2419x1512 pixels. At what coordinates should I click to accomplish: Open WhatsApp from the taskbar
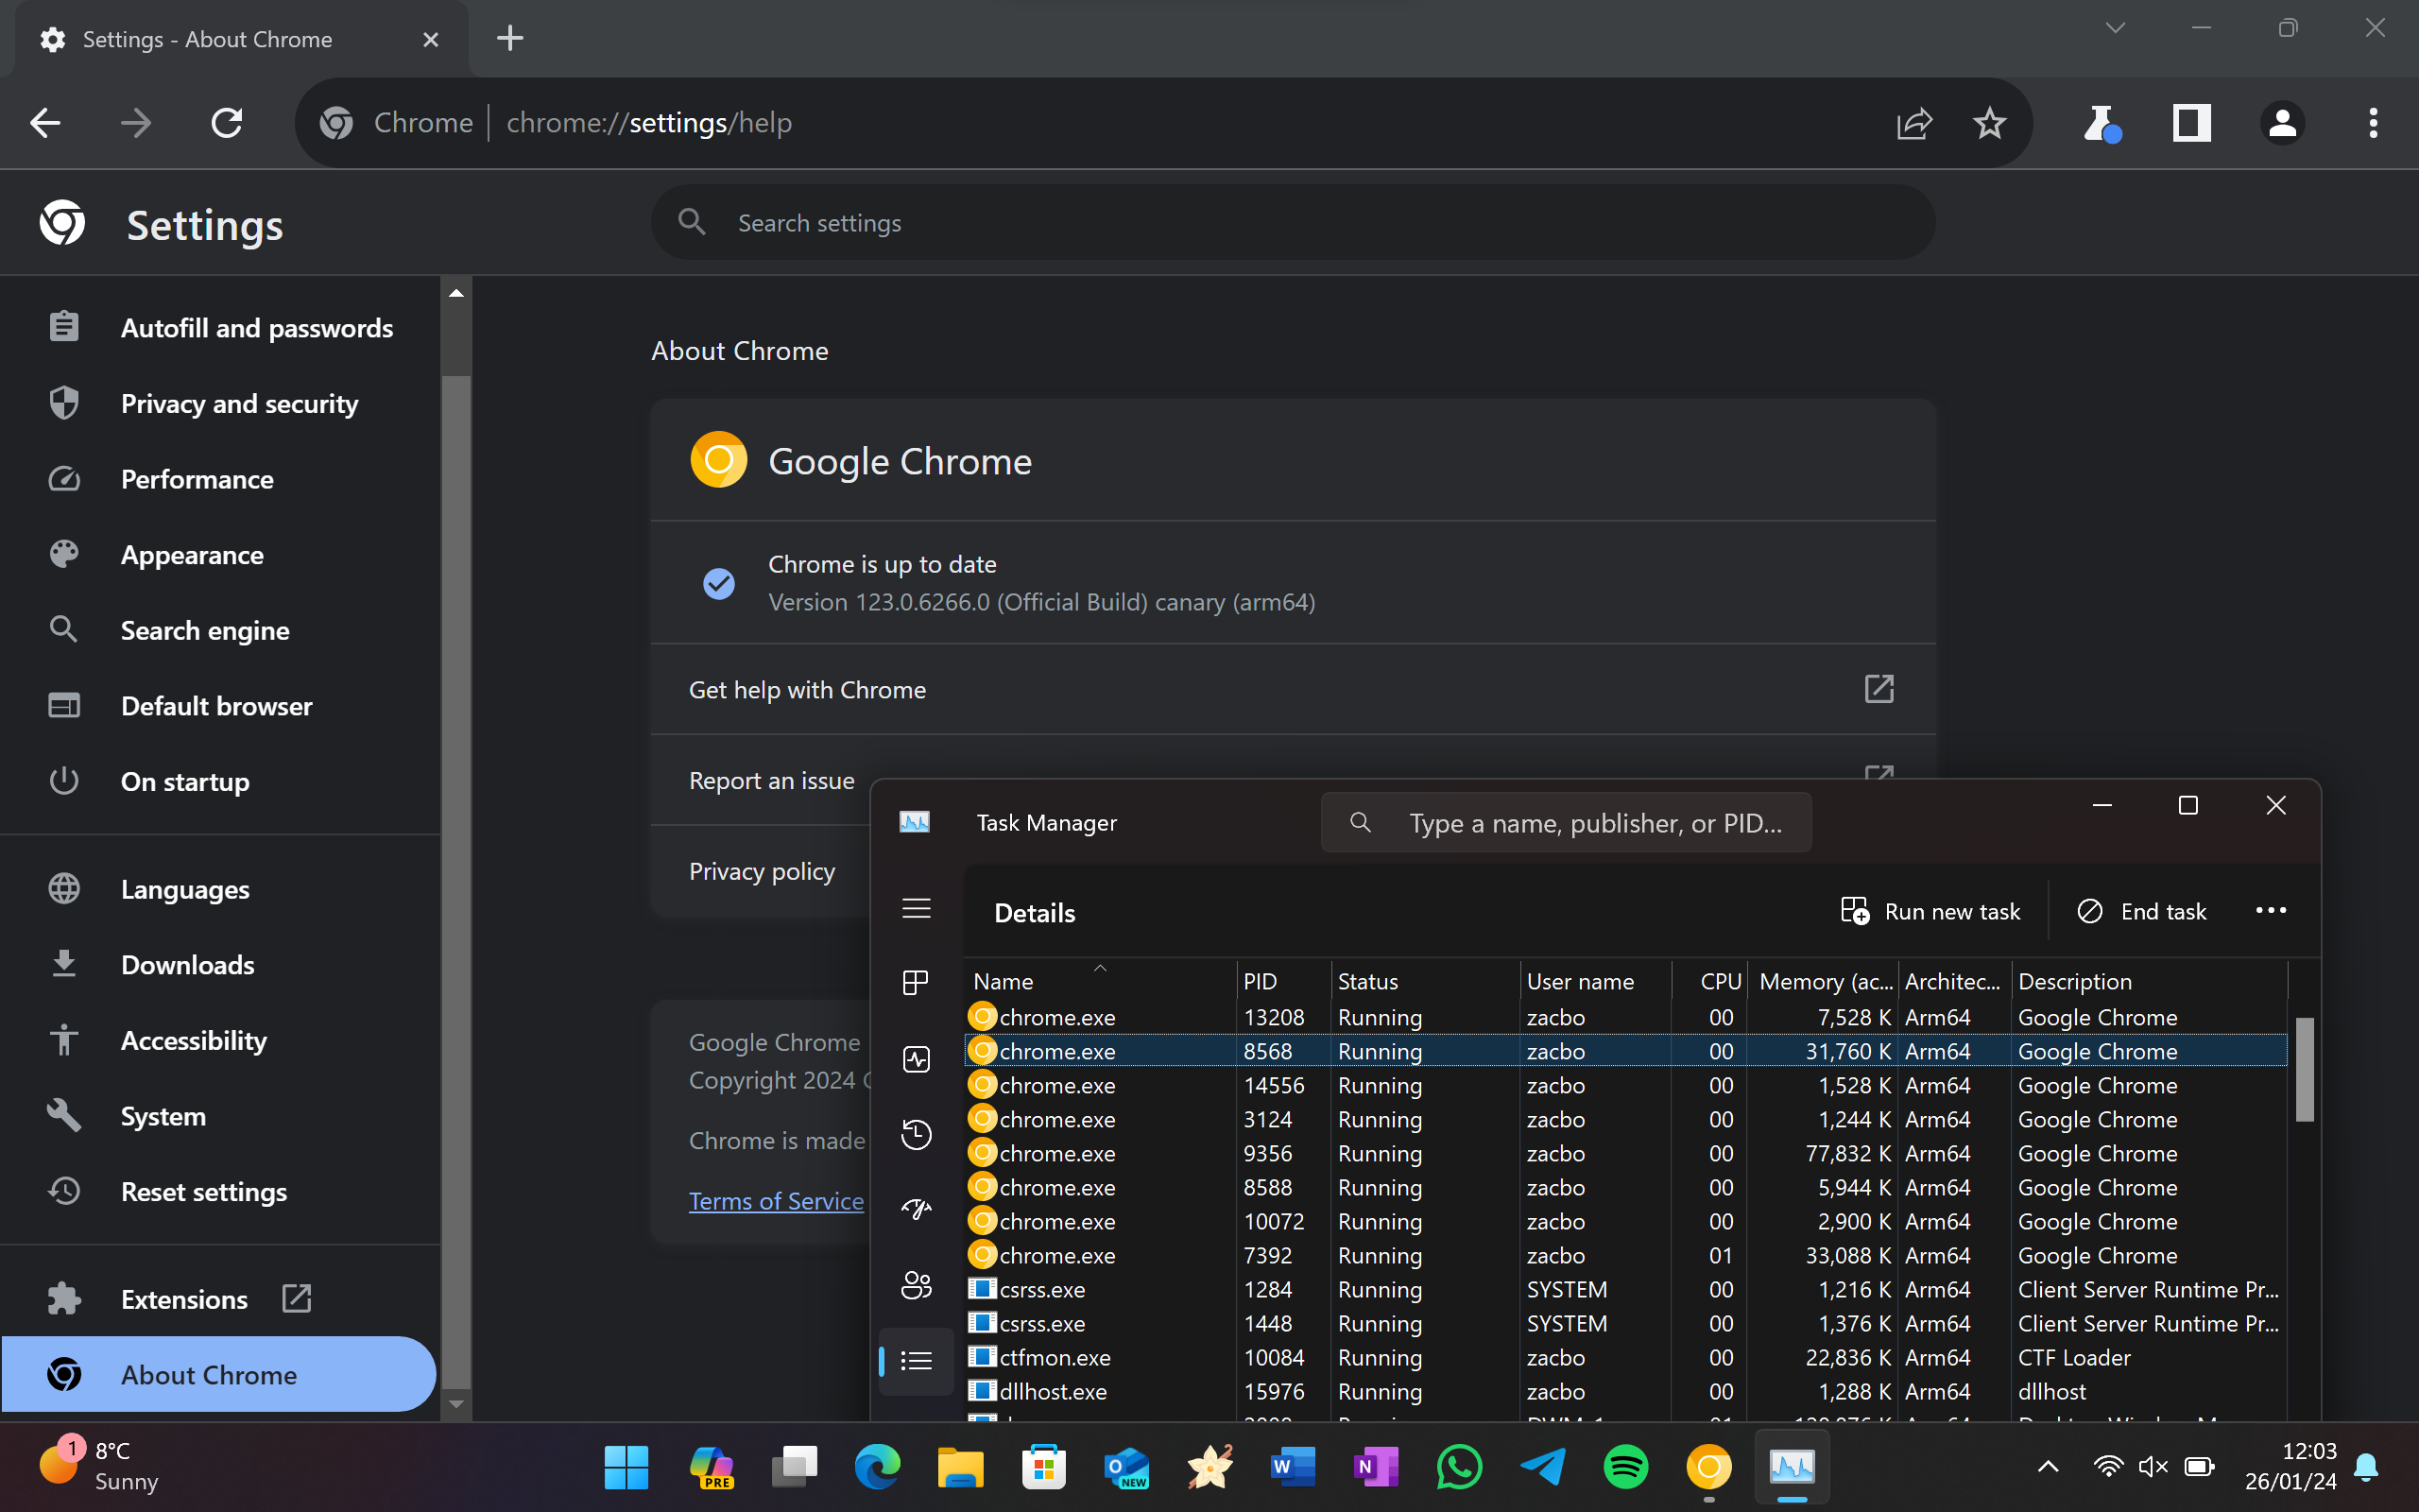[1458, 1466]
